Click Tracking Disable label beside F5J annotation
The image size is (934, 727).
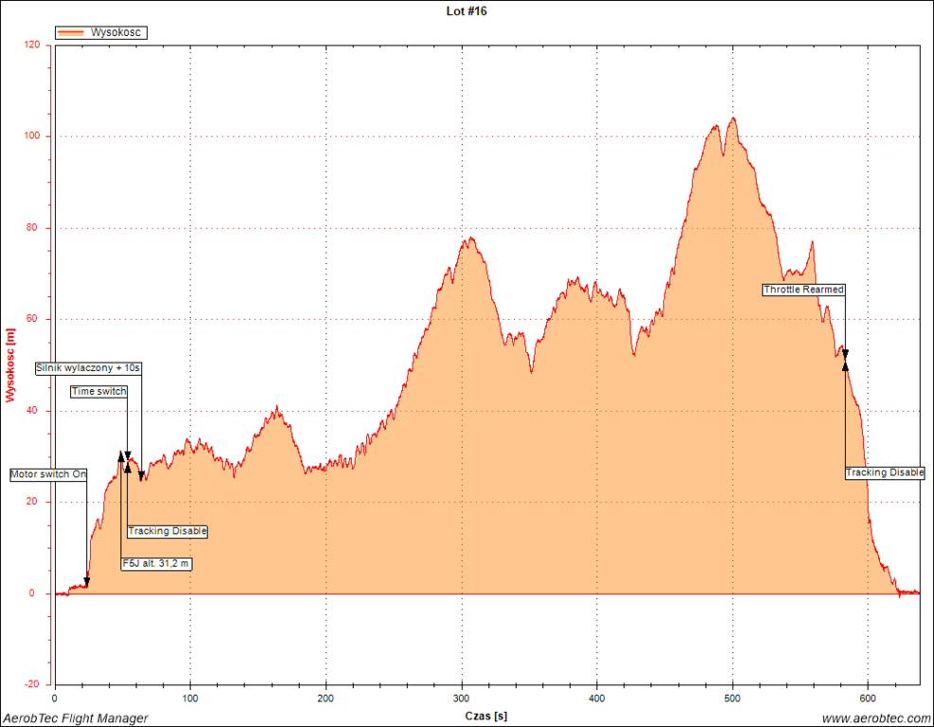167,531
